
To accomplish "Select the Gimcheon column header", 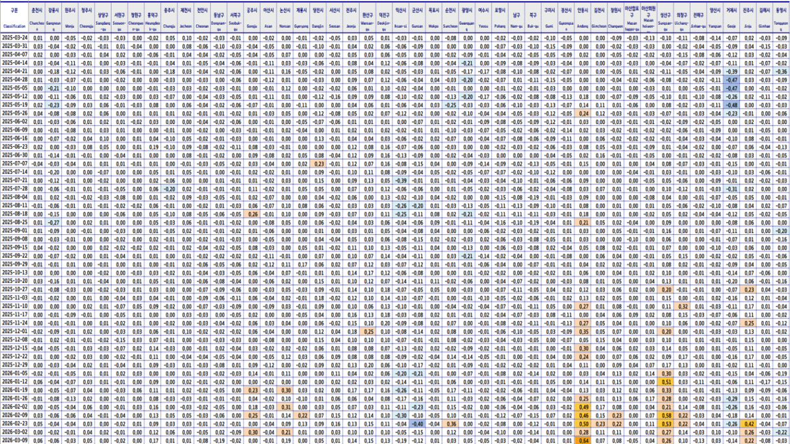I will coord(599,18).
